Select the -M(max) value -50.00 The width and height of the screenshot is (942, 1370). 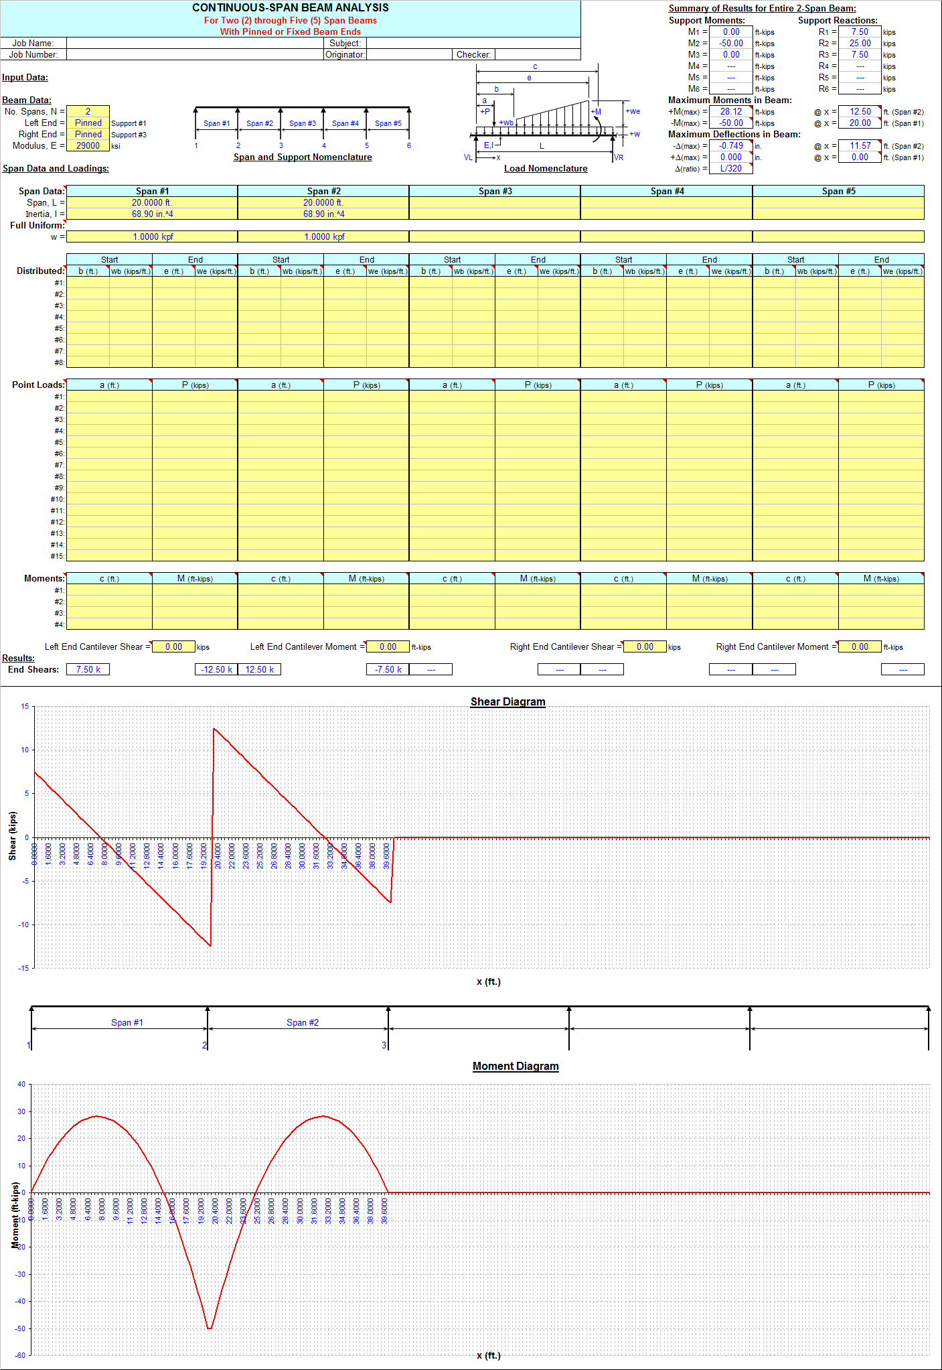coord(731,123)
